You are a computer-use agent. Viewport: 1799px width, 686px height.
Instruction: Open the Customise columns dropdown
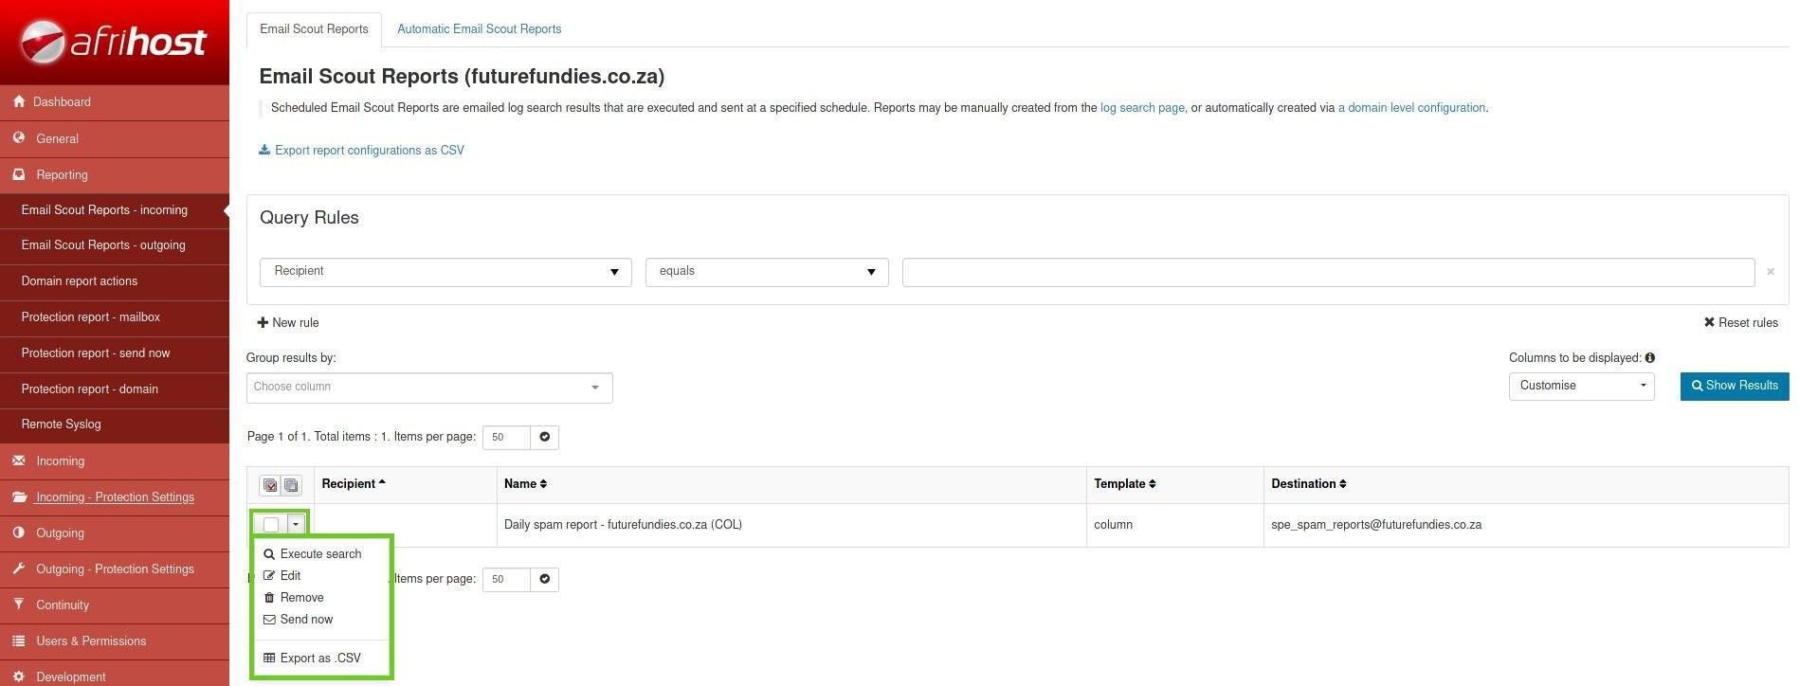pos(1580,386)
